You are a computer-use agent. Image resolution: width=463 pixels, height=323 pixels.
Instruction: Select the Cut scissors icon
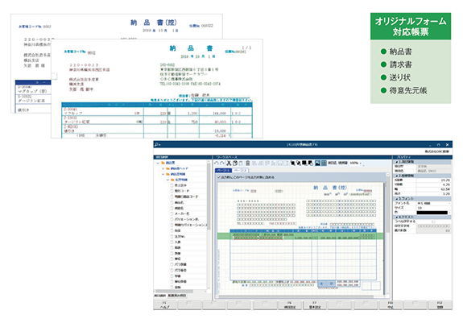[x=229, y=163]
